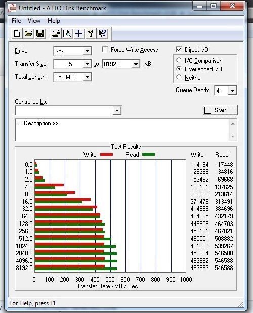The width and height of the screenshot is (253, 313).
Task: Open Print Preview from the toolbar
Action: 67,33
